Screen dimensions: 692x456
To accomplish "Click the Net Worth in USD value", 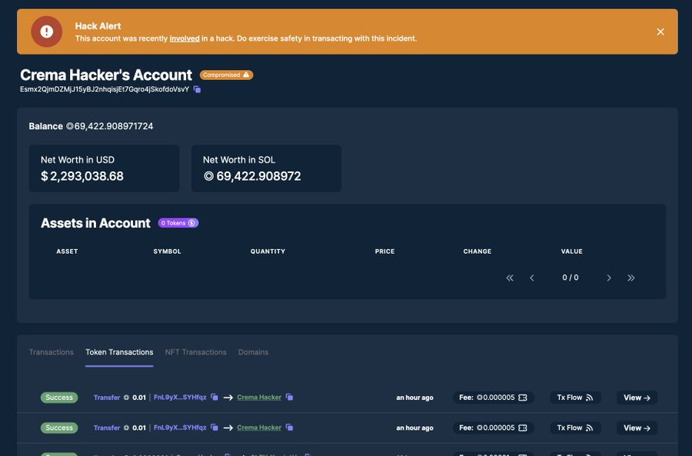I will tap(82, 176).
